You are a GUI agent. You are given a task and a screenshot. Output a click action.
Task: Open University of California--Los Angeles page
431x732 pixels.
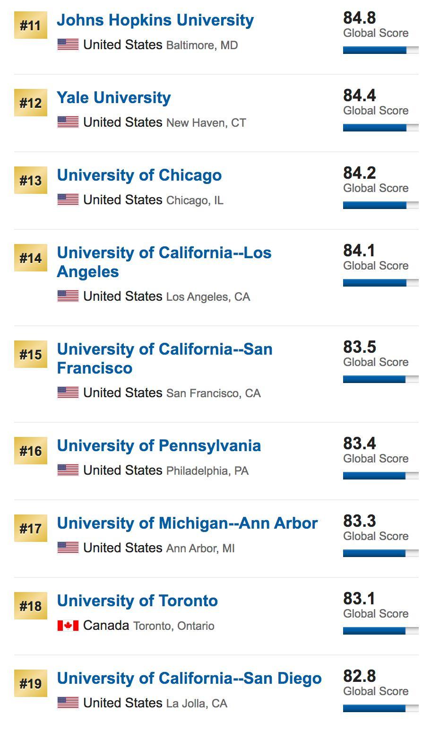(x=164, y=262)
